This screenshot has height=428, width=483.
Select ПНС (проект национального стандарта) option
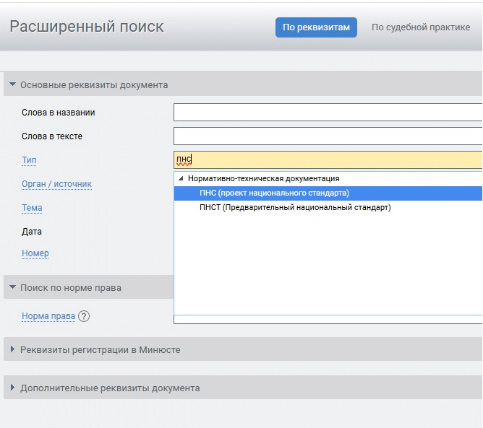(x=274, y=193)
